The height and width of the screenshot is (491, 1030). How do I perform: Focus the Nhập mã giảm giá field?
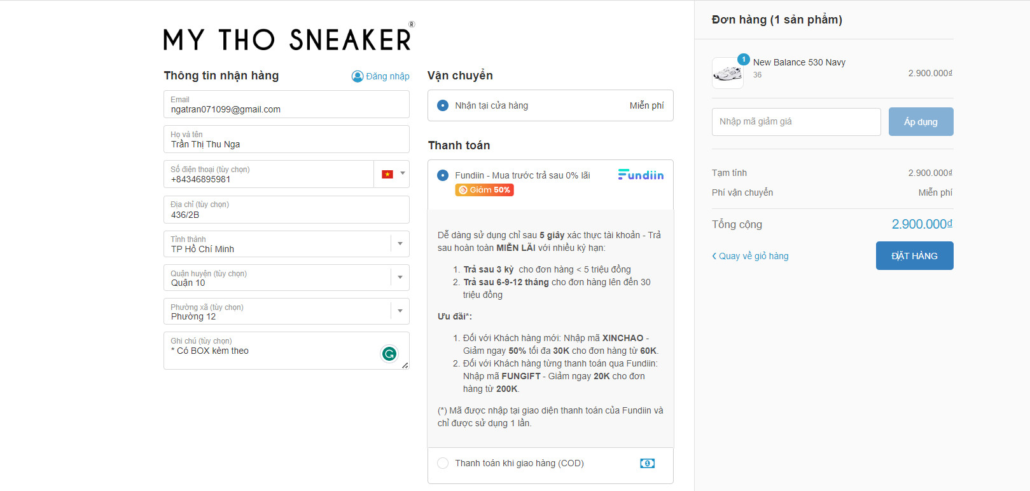[796, 122]
